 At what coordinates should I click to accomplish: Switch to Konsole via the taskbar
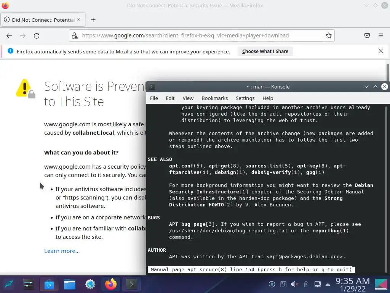[x=131, y=284]
